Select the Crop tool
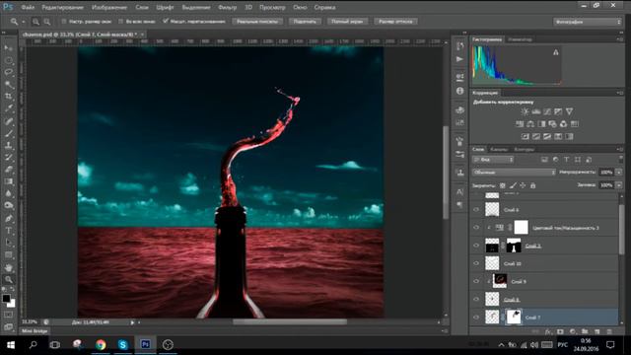The image size is (631, 355). (8, 97)
